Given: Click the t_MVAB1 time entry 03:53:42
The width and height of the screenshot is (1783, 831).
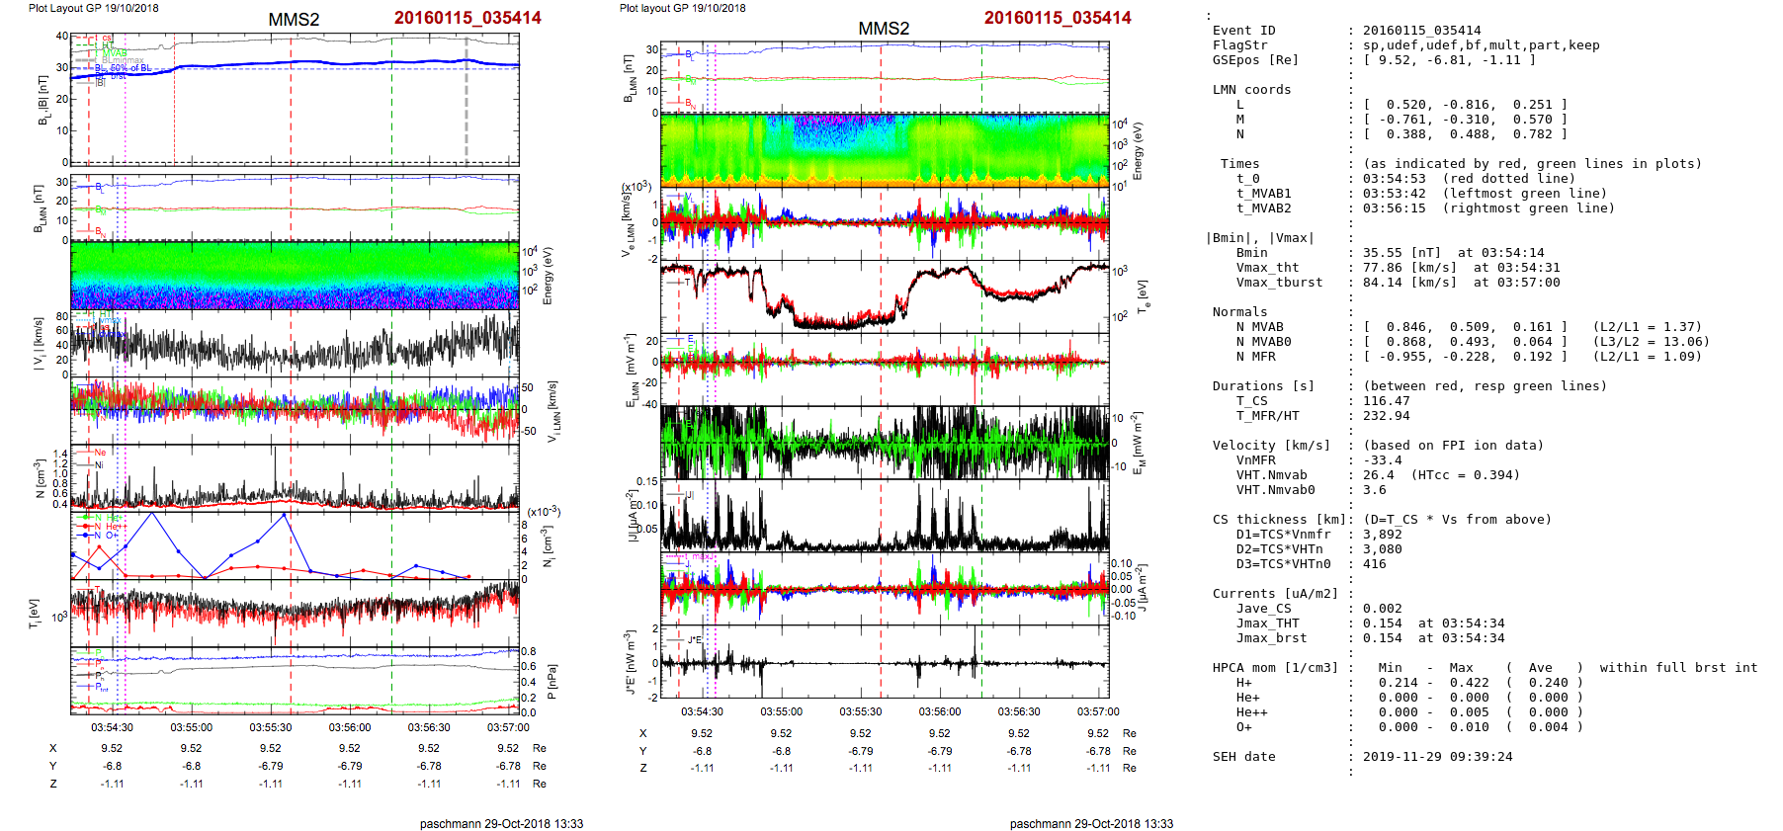Looking at the screenshot, I should pyautogui.click(x=1394, y=194).
